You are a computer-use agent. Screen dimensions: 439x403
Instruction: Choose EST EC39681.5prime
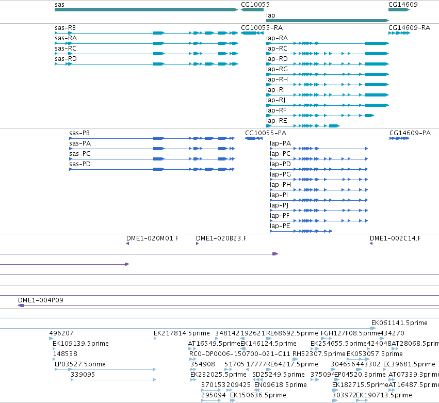(x=409, y=364)
